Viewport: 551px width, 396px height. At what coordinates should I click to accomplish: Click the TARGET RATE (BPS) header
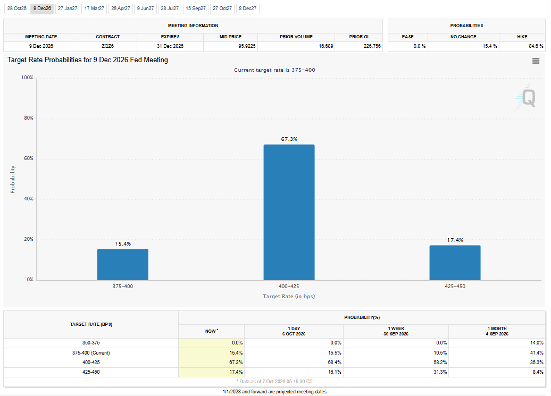pyautogui.click(x=91, y=324)
